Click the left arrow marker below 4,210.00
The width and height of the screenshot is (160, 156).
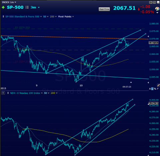click(x=148, y=155)
